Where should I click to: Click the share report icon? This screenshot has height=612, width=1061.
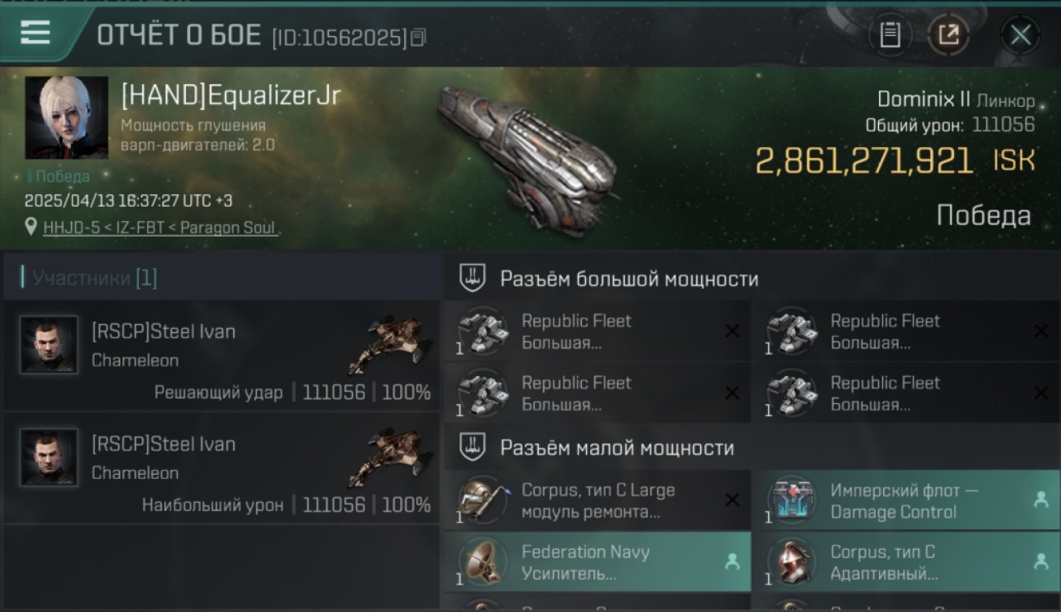(948, 35)
